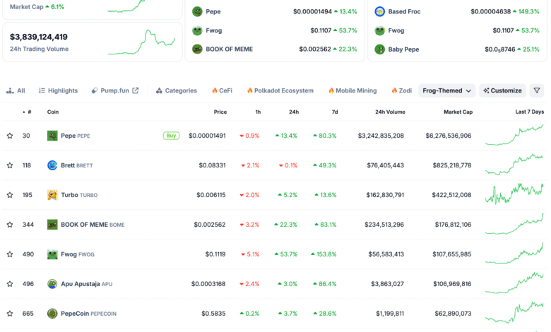Select the Mobile Mining category

click(x=352, y=90)
